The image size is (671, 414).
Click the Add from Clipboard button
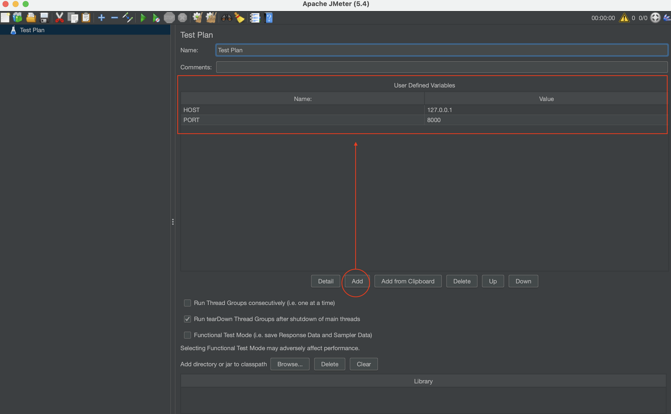pos(408,281)
